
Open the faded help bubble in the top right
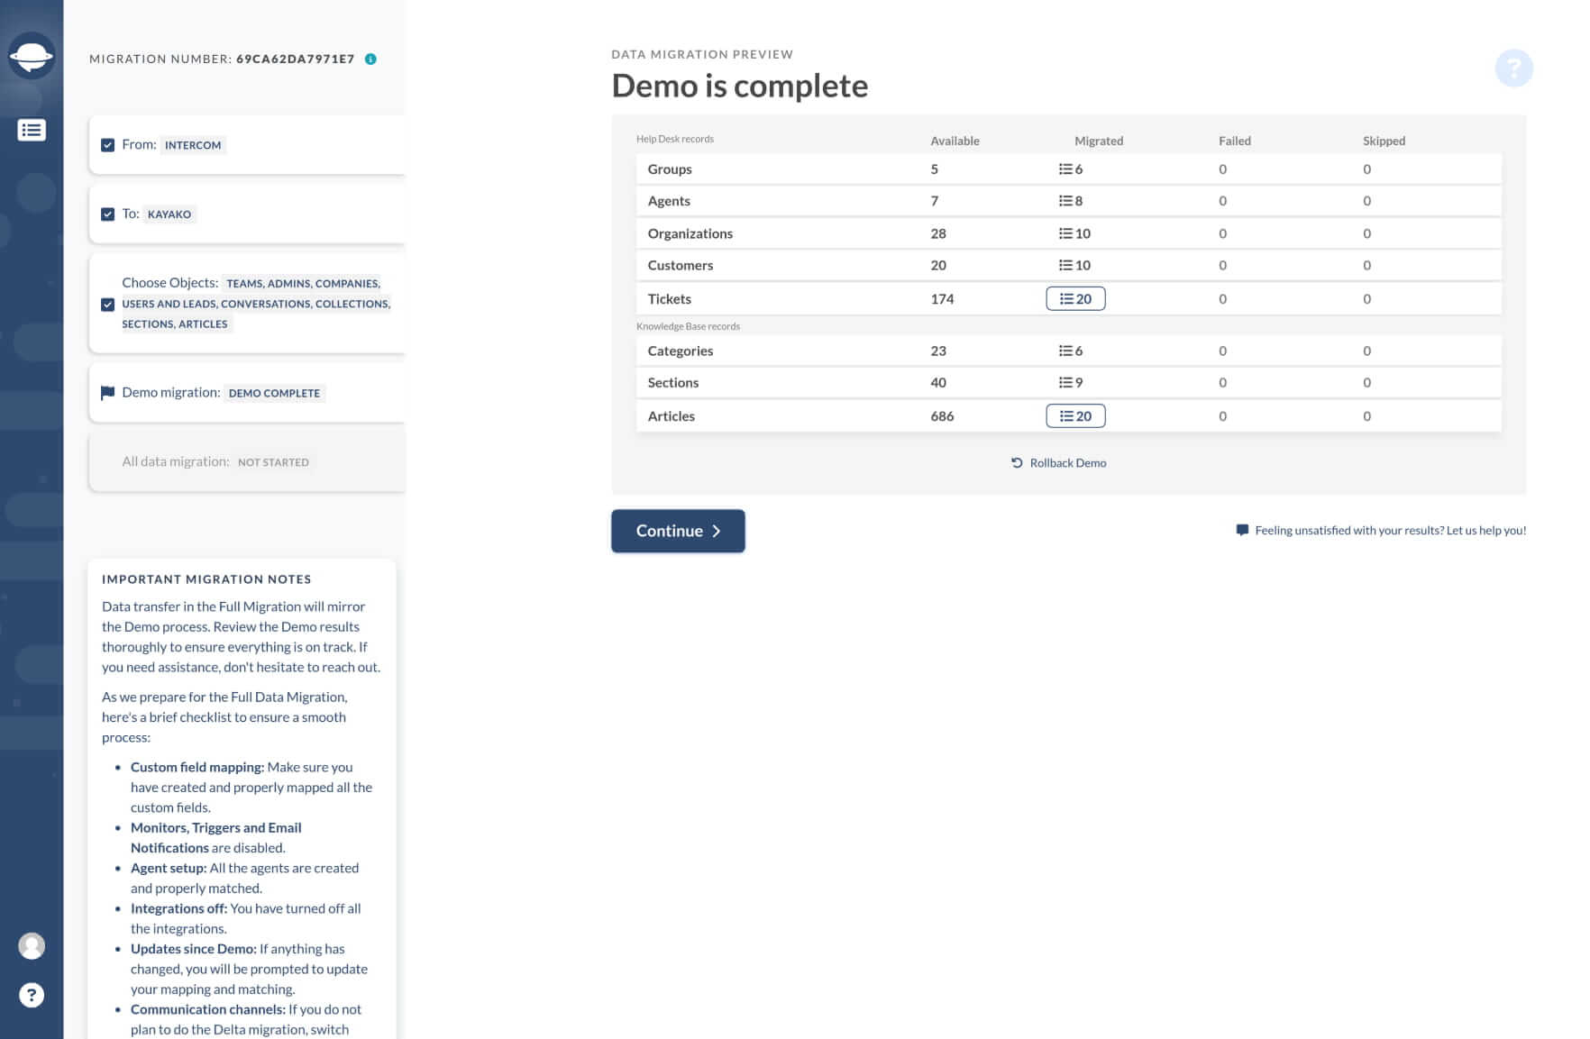pos(1513,68)
